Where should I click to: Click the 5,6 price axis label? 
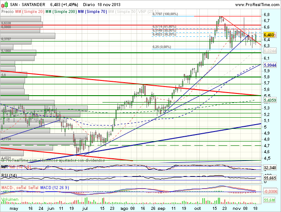point(266,90)
